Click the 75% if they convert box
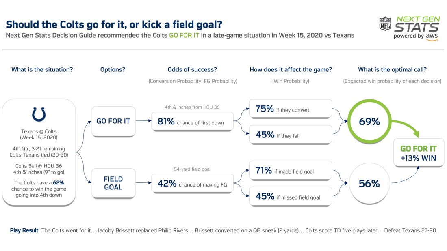The width and height of the screenshot is (447, 251). coord(290,109)
